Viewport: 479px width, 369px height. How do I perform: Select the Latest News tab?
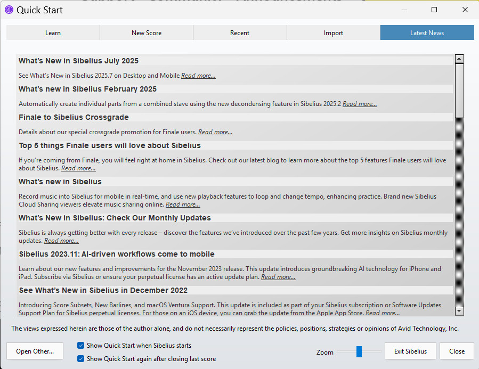click(x=427, y=32)
